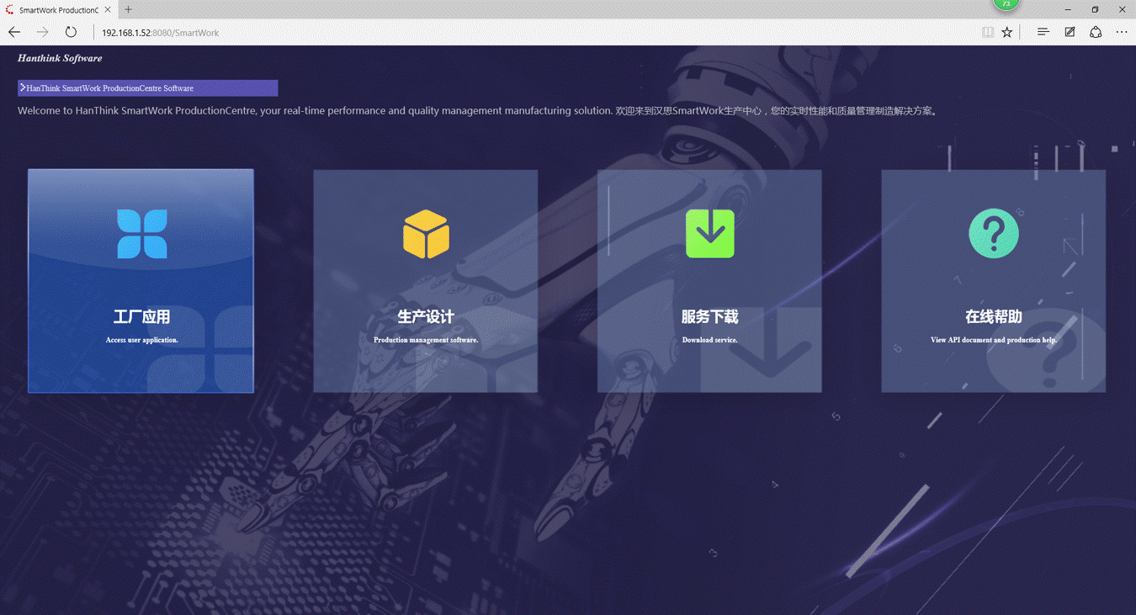Refresh the page with reload icon
This screenshot has width=1136, height=615.
pyautogui.click(x=71, y=32)
